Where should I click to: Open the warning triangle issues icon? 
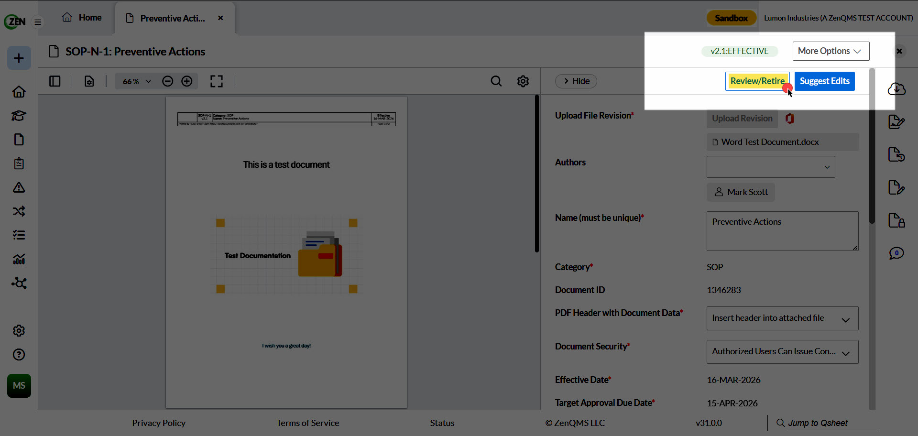click(x=19, y=187)
